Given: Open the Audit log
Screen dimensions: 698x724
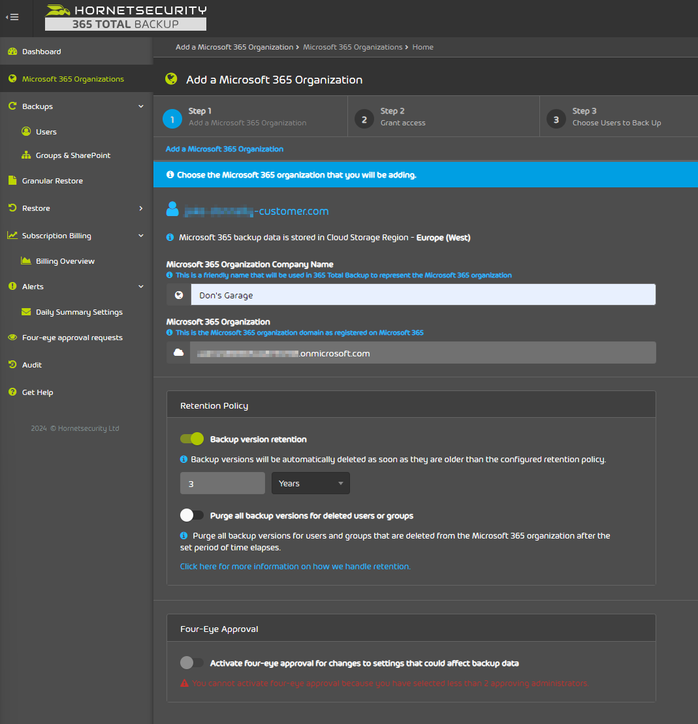Looking at the screenshot, I should pos(32,364).
